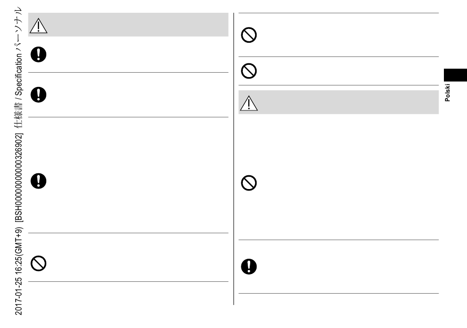Click the 2017-01-25 16:25(GMT+9) timestamp text
The image size is (467, 328).
[19, 271]
